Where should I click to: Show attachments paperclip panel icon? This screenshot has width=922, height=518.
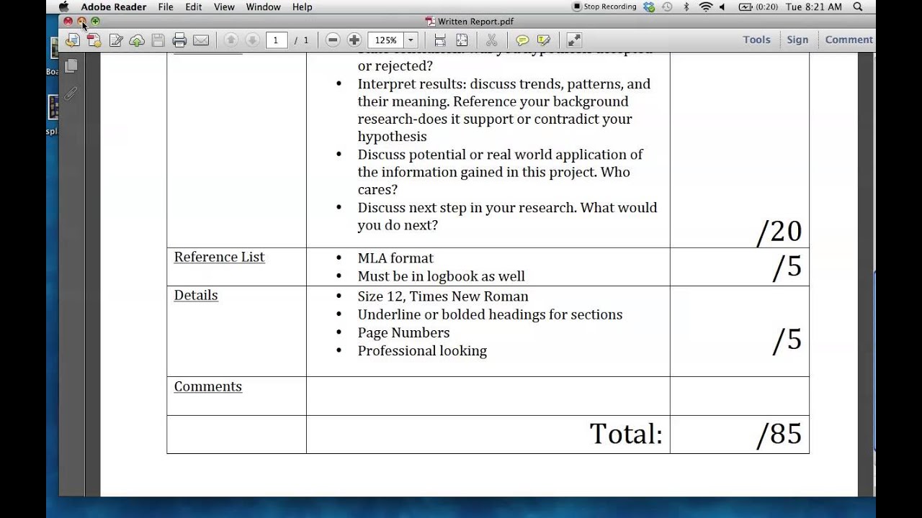point(71,94)
